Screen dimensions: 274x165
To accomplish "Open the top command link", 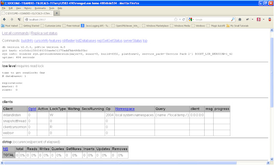I will click(145, 41).
